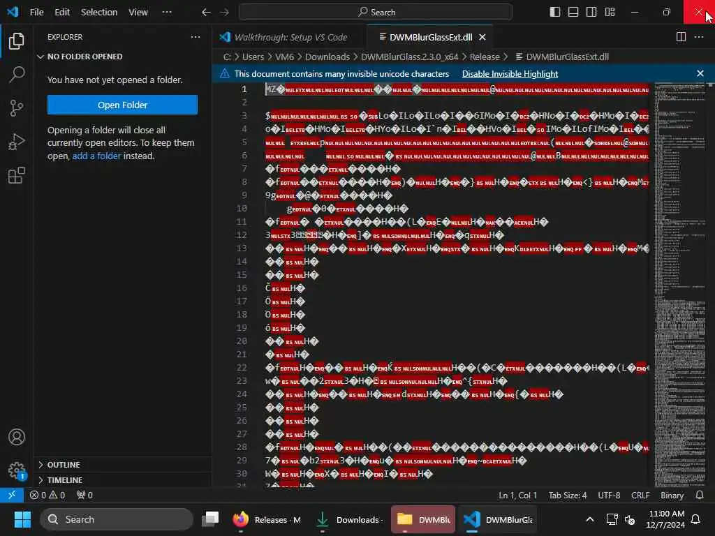This screenshot has height=536, width=715.
Task: Open Task View on the taskbar
Action: [210, 519]
